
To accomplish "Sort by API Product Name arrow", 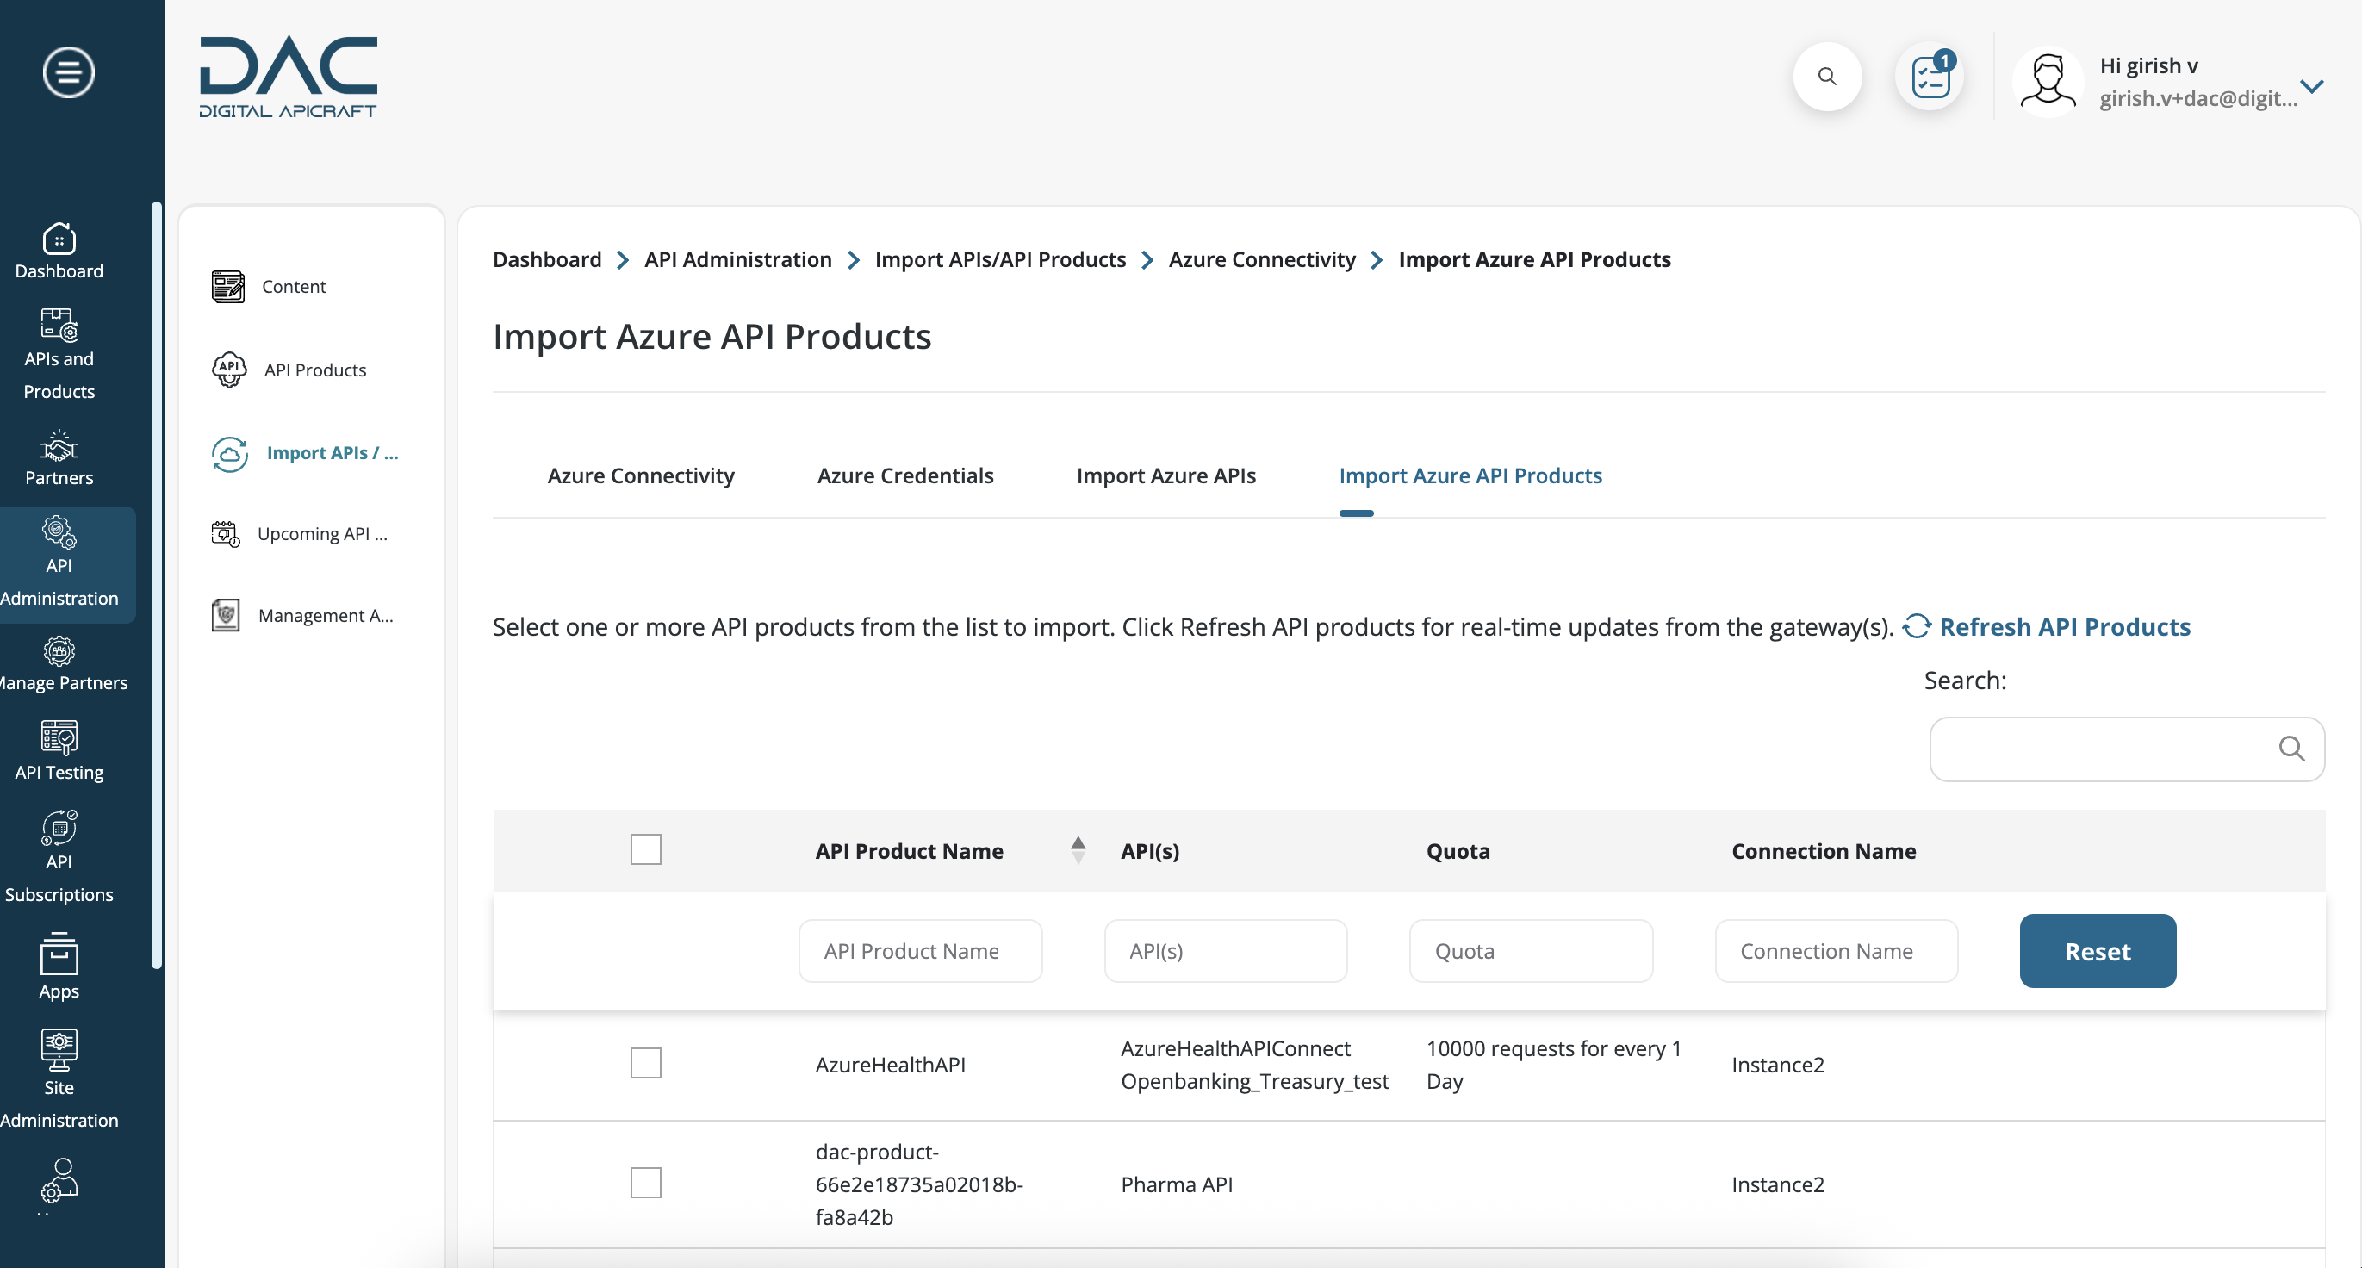I will [x=1078, y=850].
